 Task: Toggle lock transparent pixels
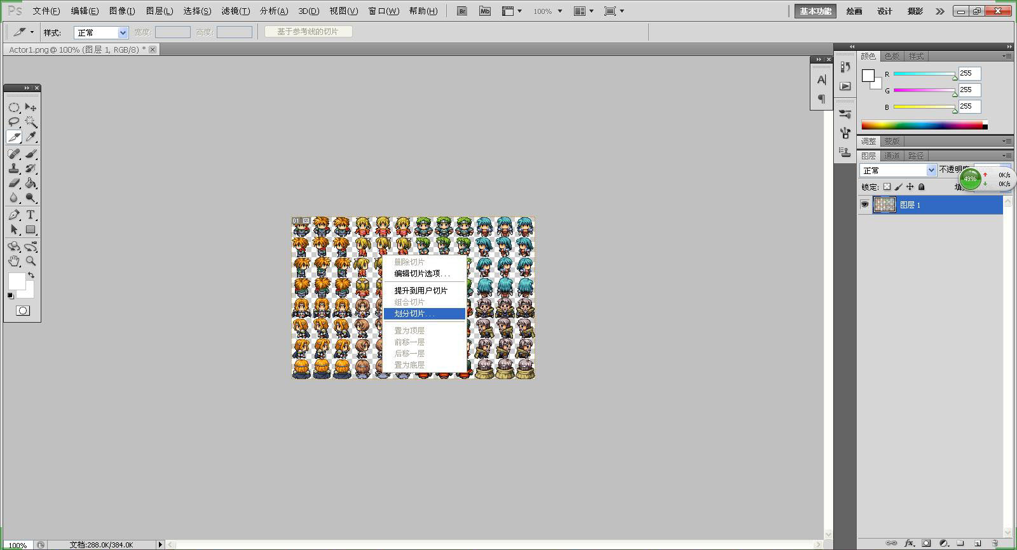tap(887, 187)
